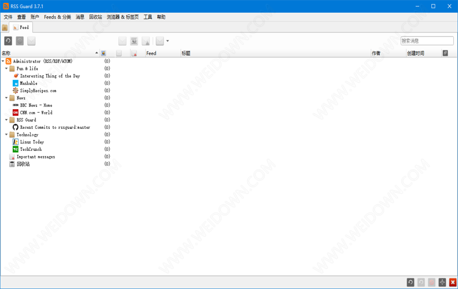Switch to the Feed tab

21,27
